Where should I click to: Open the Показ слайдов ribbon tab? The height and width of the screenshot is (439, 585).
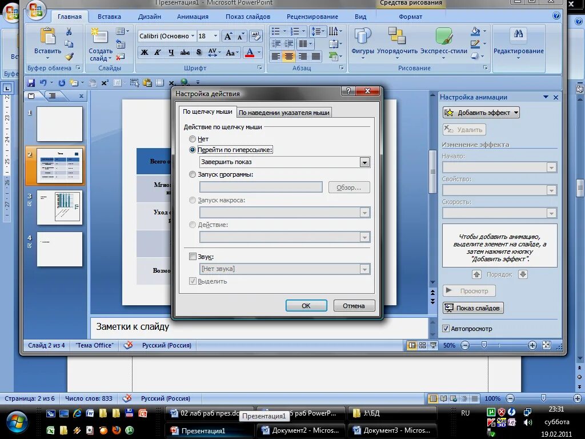[248, 17]
